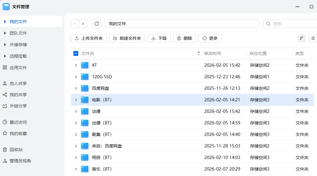Click the date 2025-11-28 15:03

pyautogui.click(x=222, y=146)
